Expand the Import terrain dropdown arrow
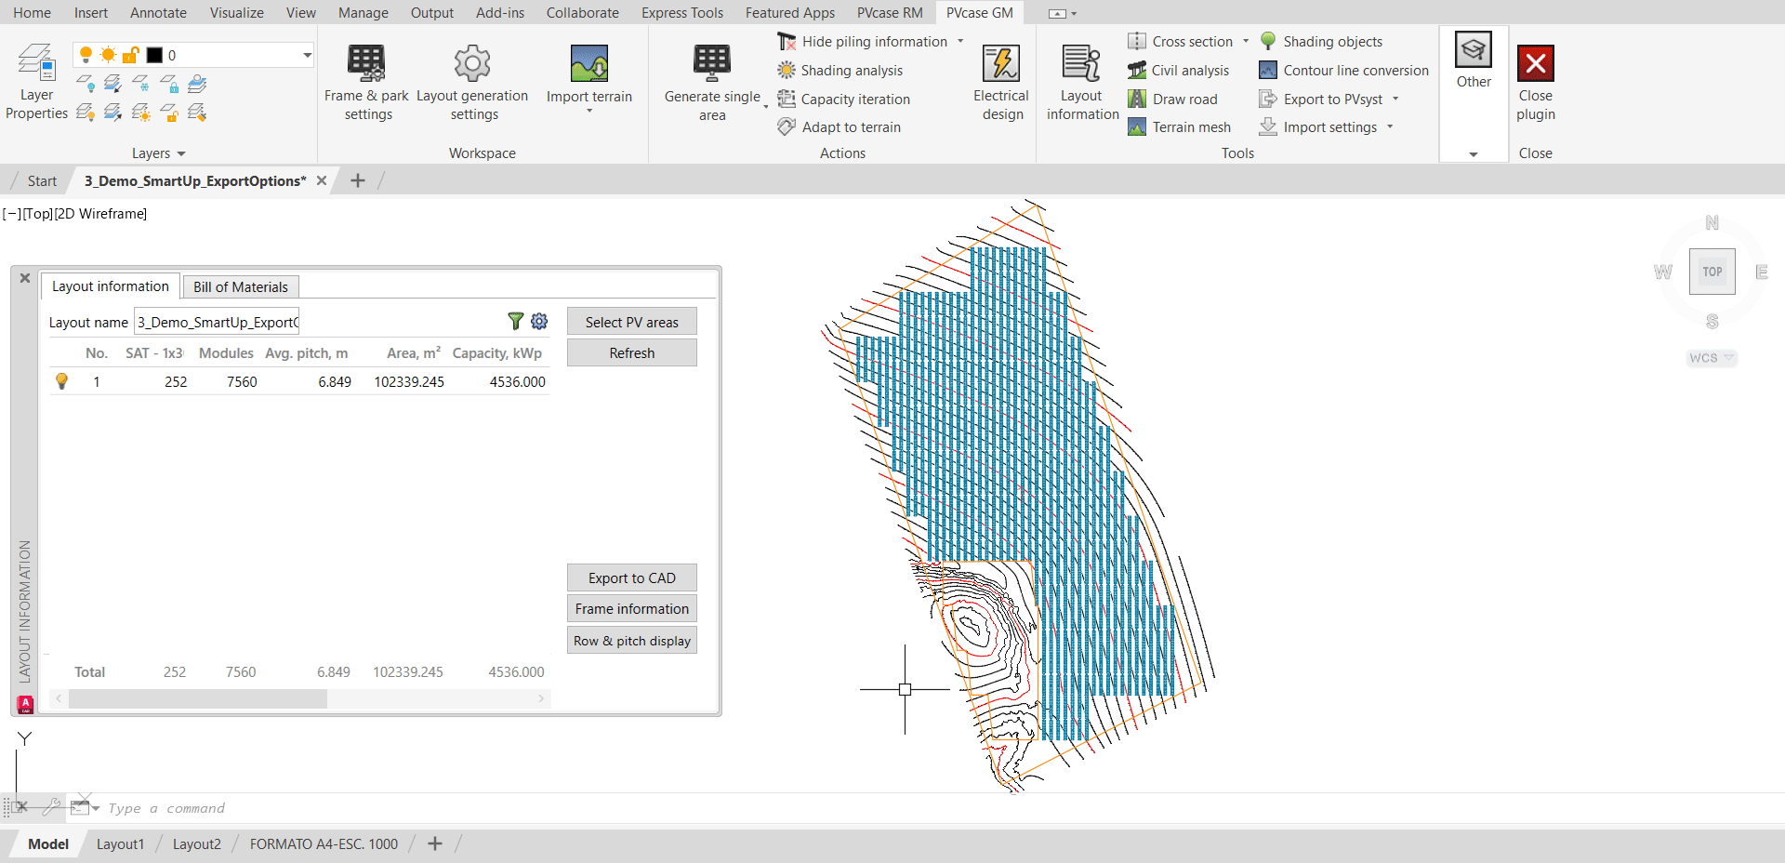1785x863 pixels. coord(589,112)
